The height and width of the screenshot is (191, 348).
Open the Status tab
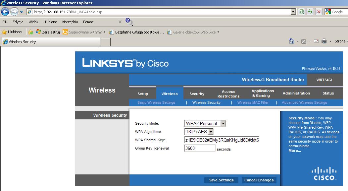click(328, 93)
